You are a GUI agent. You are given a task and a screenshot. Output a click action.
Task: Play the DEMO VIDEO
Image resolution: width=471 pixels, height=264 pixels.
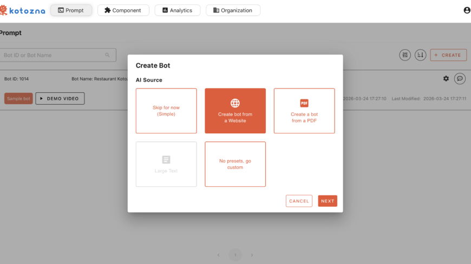[x=60, y=99]
